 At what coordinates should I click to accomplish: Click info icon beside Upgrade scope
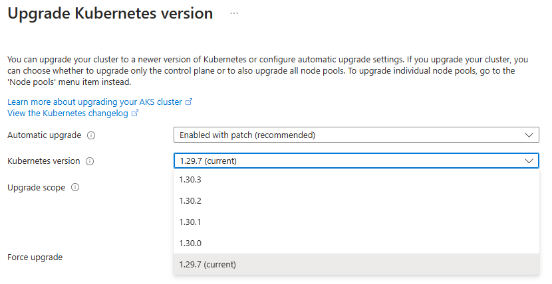[x=75, y=188]
